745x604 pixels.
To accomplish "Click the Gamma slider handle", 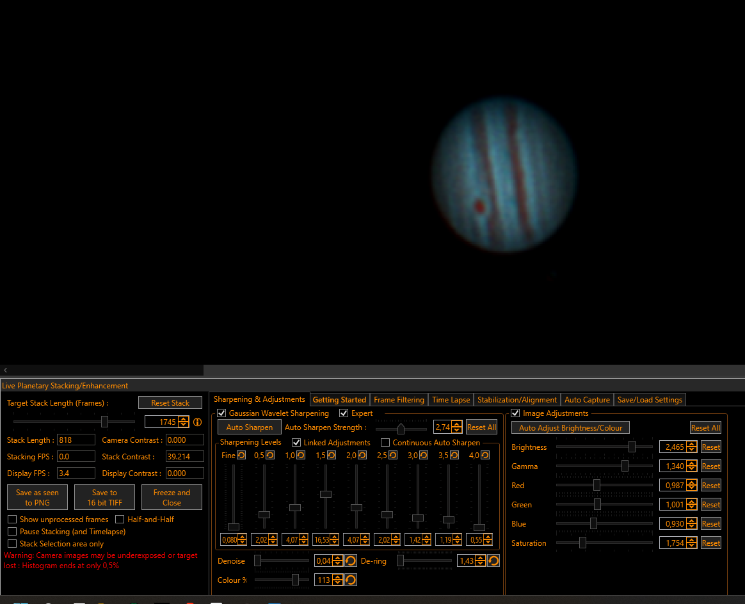I will click(x=625, y=466).
